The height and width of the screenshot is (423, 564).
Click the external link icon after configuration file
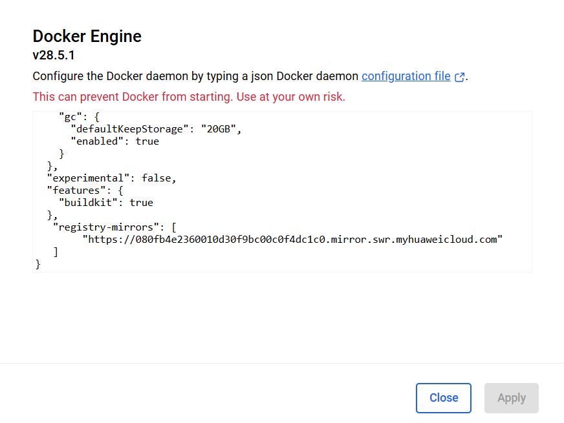tap(460, 77)
